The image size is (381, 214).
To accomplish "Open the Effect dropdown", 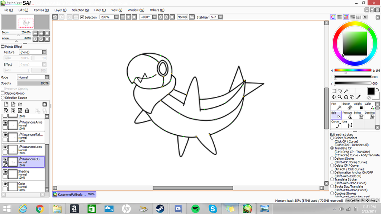I will point(44,64).
